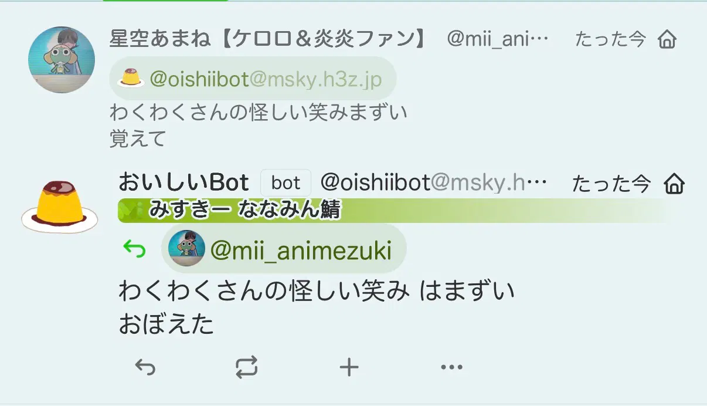Open 星空あまね's round profile avatar
The width and height of the screenshot is (707, 406).
tap(62, 59)
